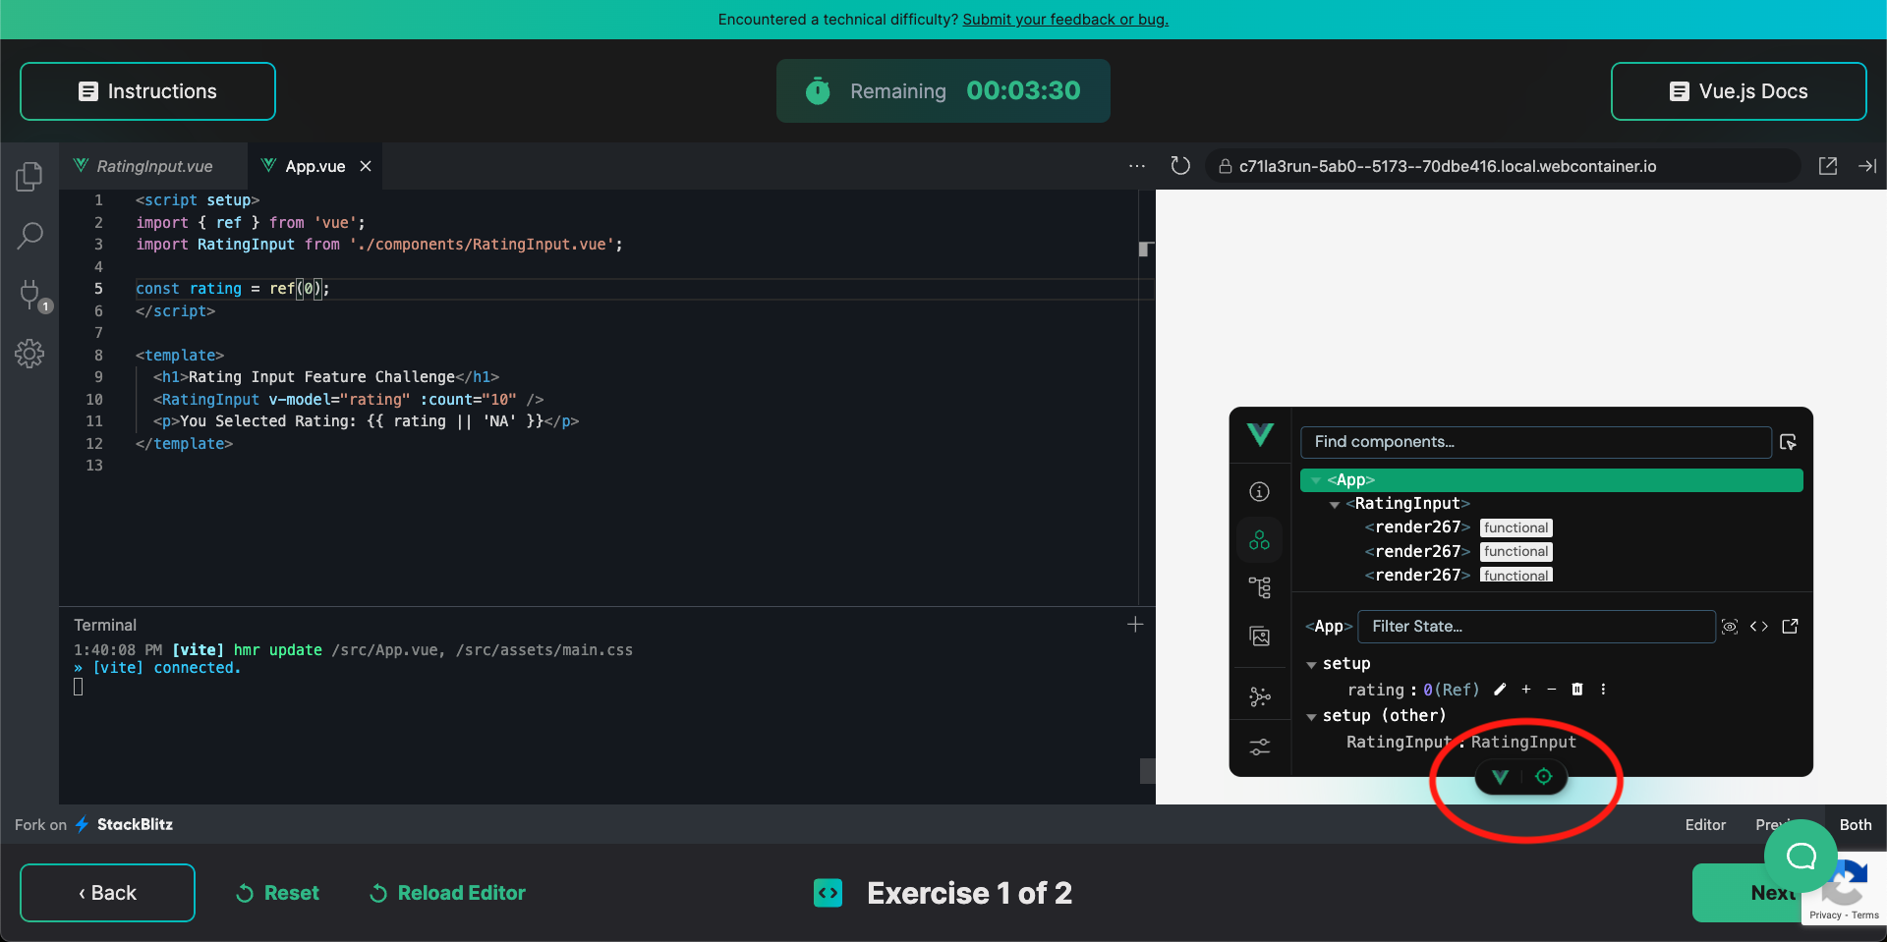Click 'Exercise 1 of 2' label
The width and height of the screenshot is (1887, 942).
(969, 893)
